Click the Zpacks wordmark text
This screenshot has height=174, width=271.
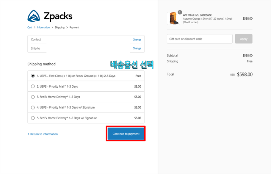point(58,16)
